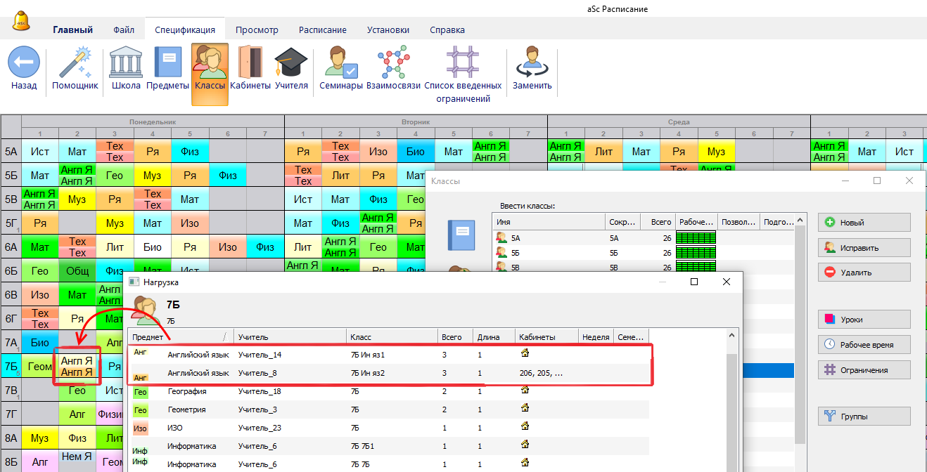Screen dimensions: 927x472
Task: Switch to the Расписание ribbon tab
Action: click(322, 30)
